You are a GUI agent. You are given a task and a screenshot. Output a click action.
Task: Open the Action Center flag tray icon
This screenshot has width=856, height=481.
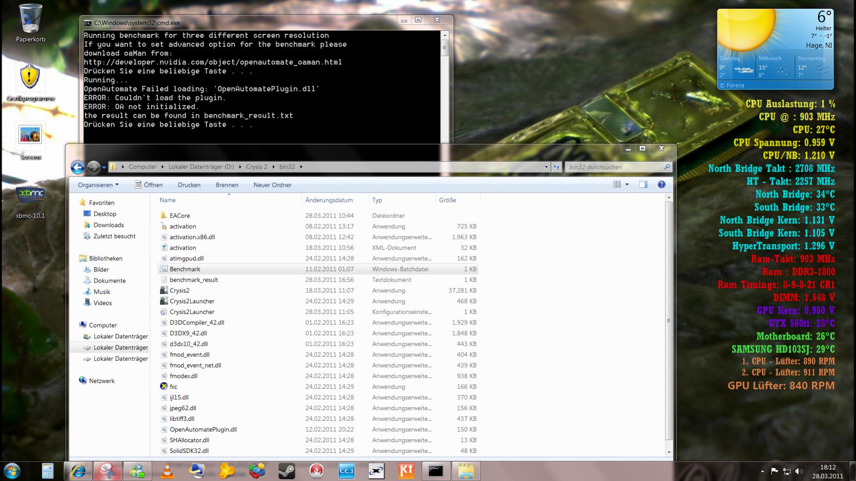click(774, 471)
